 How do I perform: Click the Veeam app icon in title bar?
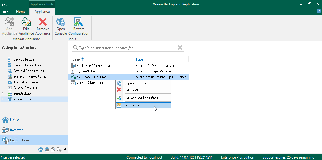(5, 4)
